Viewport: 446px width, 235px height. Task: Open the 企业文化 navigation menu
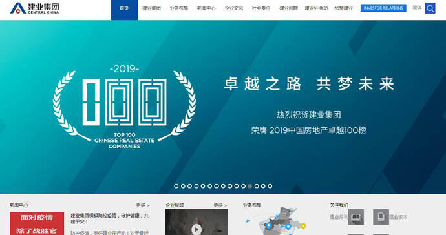pyautogui.click(x=234, y=8)
